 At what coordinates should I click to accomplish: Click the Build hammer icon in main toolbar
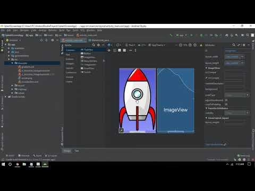pos(171,35)
